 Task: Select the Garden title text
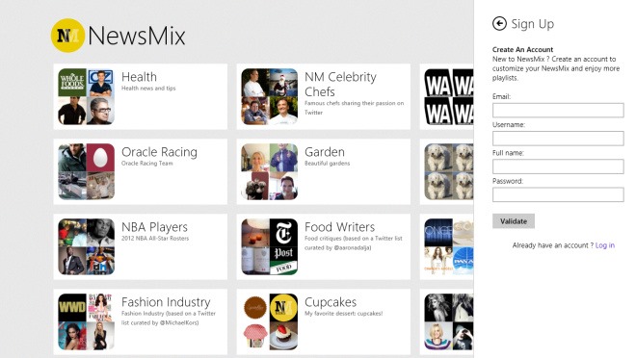tap(325, 152)
